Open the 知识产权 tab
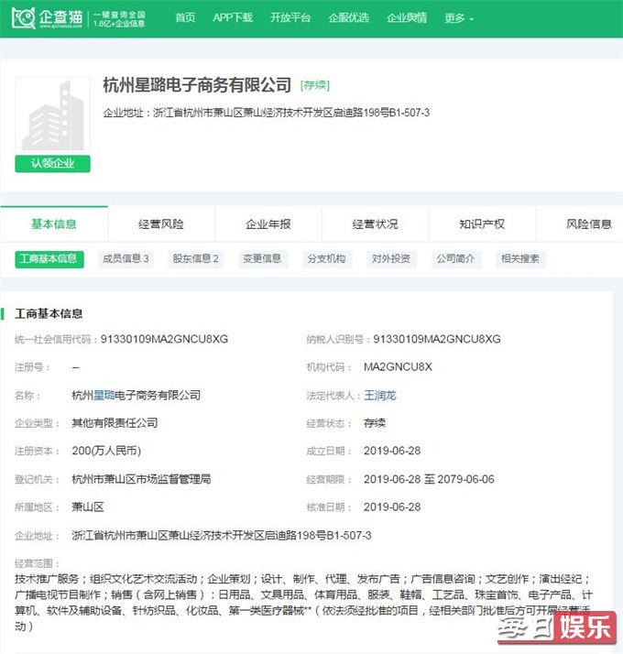 click(x=483, y=224)
